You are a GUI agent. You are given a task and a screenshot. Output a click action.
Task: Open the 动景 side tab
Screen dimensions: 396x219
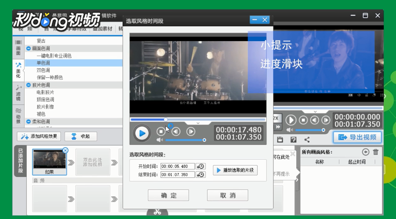coord(19,116)
